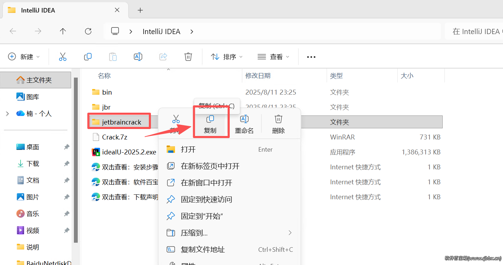Image resolution: width=503 pixels, height=265 pixels.
Task: Click the pin icon next to 下载
Action: (x=67, y=164)
